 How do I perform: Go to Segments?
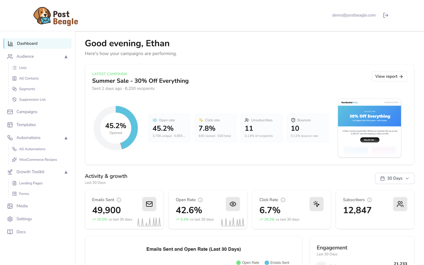[x=27, y=89]
